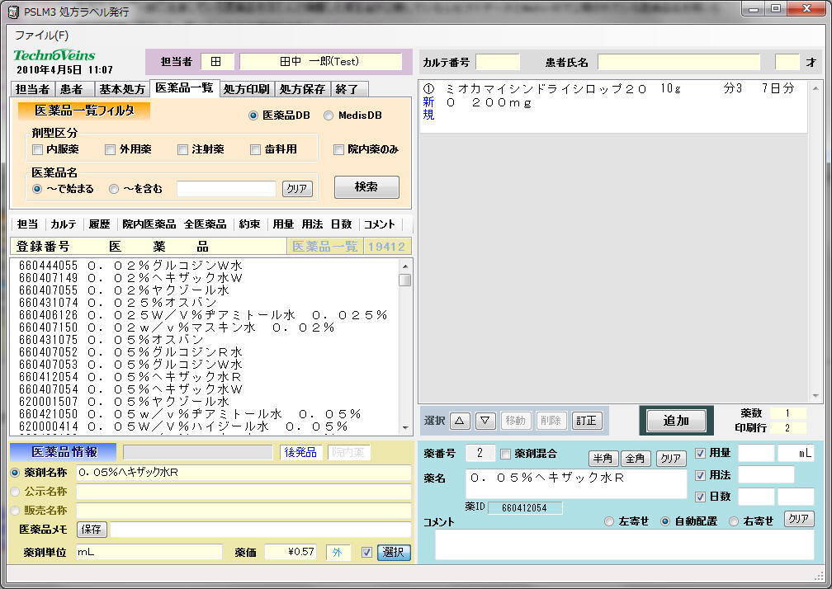Uncheck the 日数 checkbox in the entry panel
832x589 pixels.
pos(701,497)
